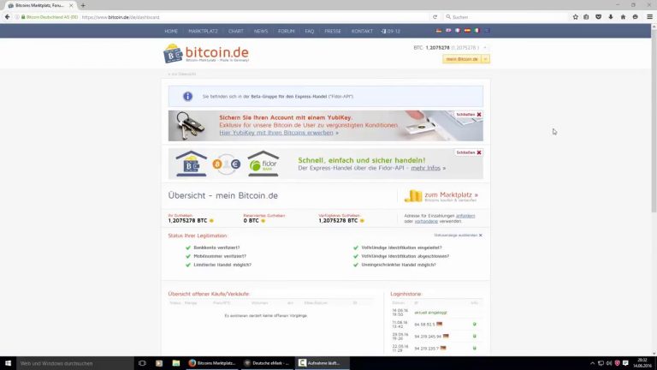The image size is (657, 370).
Task: Close the YubiKey banner with Schließen
Action: click(469, 115)
